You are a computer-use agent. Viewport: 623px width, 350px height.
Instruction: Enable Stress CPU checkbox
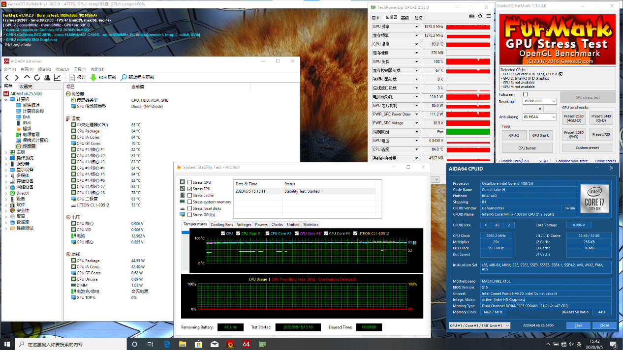pyautogui.click(x=190, y=182)
